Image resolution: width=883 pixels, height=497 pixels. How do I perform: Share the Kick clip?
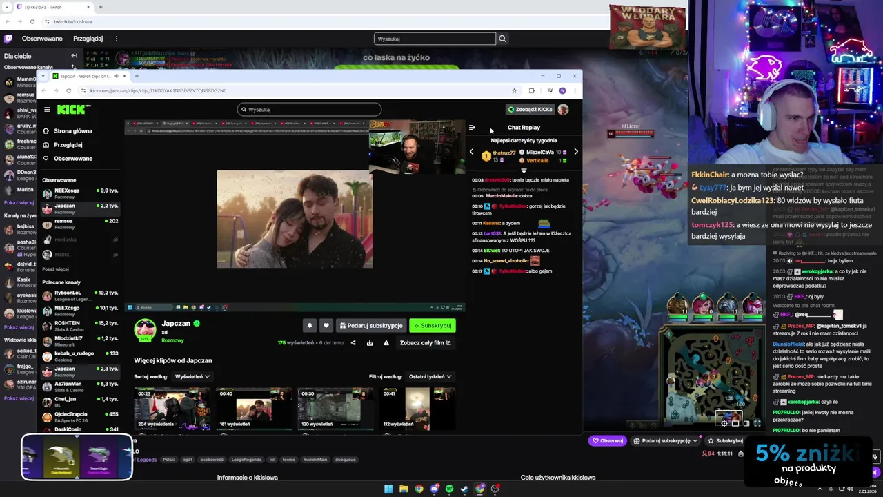[353, 342]
